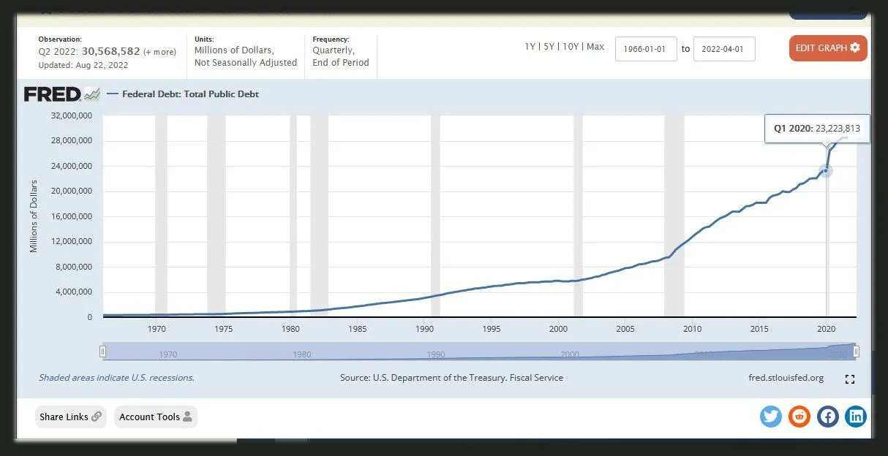
Task: Set range to Max
Action: (595, 47)
